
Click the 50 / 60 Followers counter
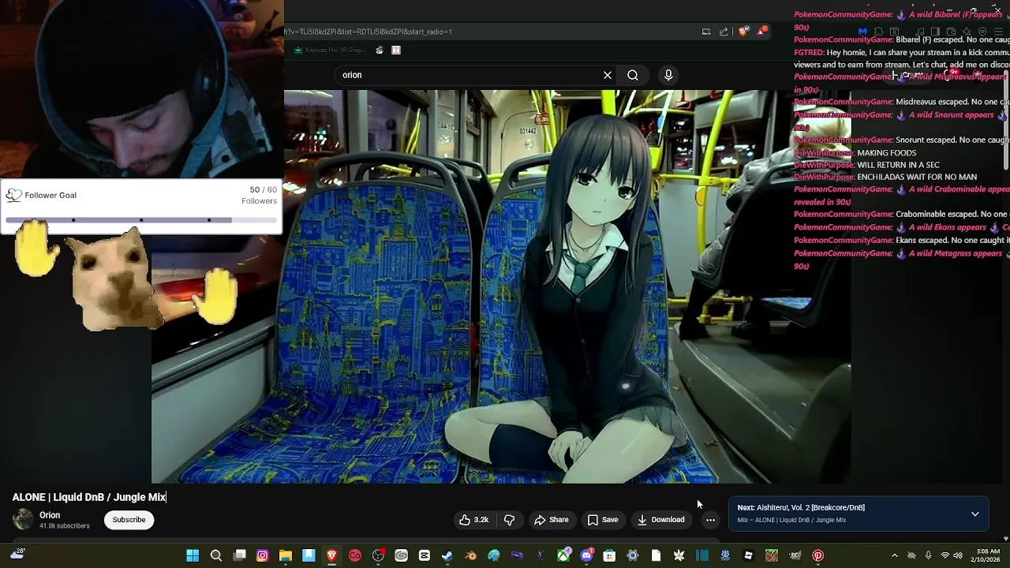[259, 195]
